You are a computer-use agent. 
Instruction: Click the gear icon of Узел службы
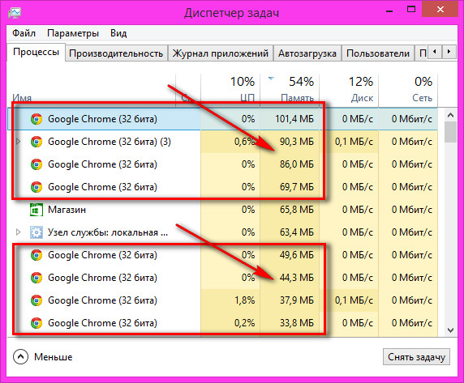point(37,232)
